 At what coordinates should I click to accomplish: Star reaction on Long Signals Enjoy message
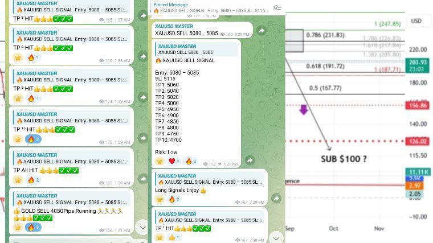[x=160, y=199]
